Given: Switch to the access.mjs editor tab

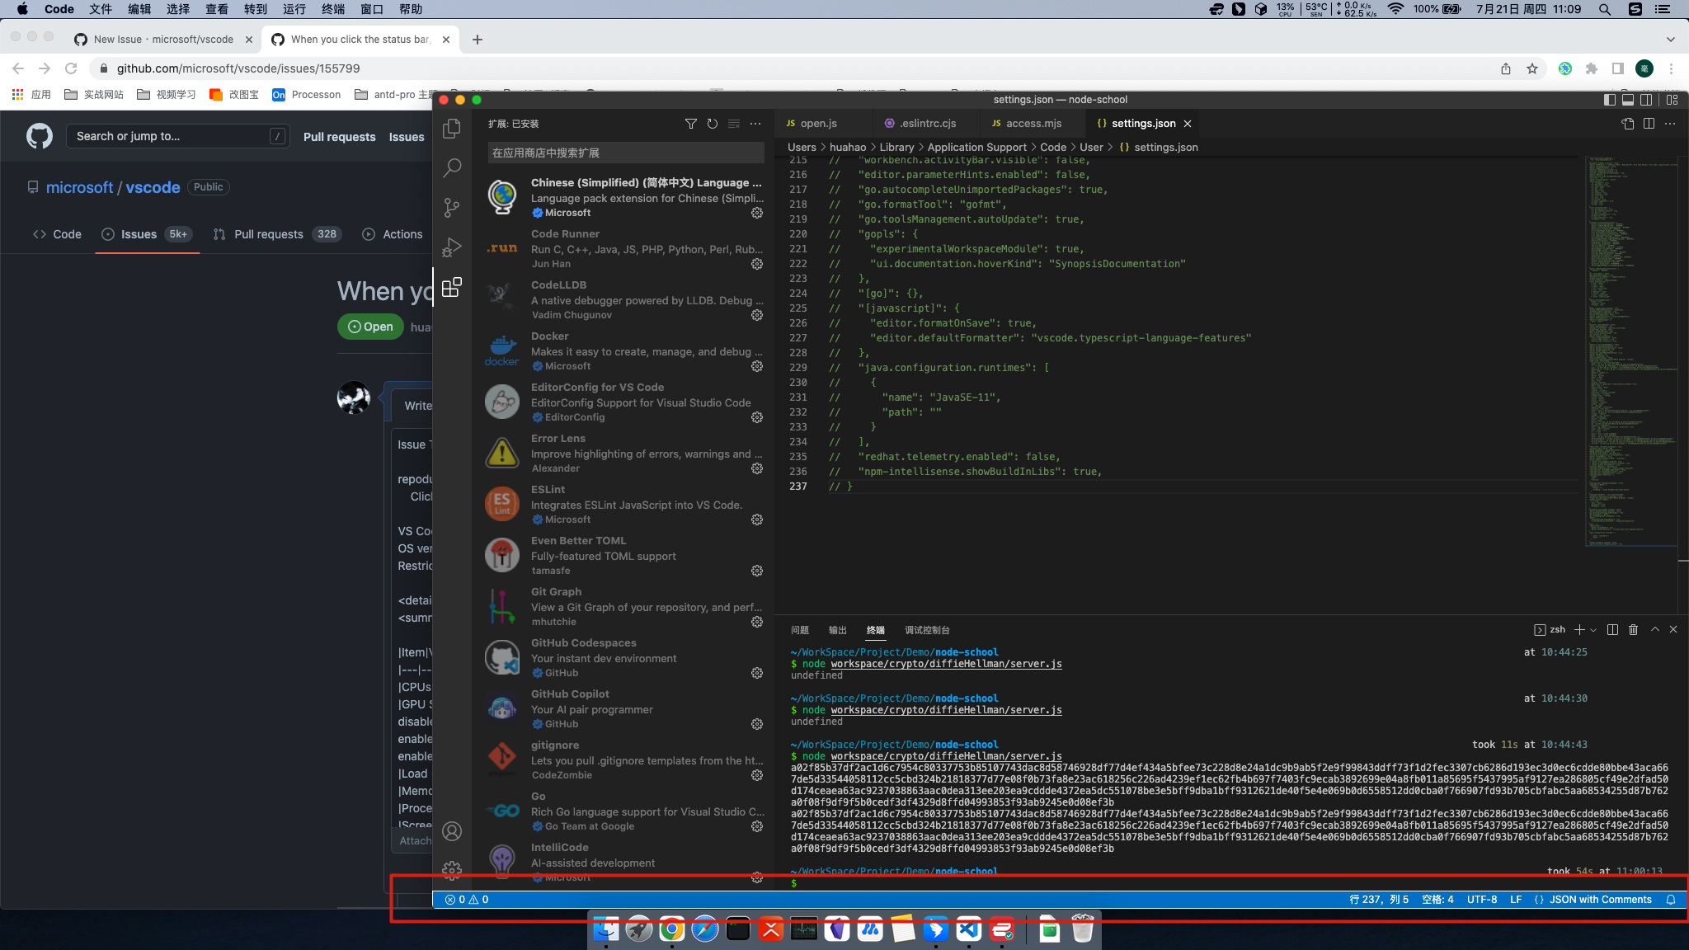Looking at the screenshot, I should (1032, 123).
